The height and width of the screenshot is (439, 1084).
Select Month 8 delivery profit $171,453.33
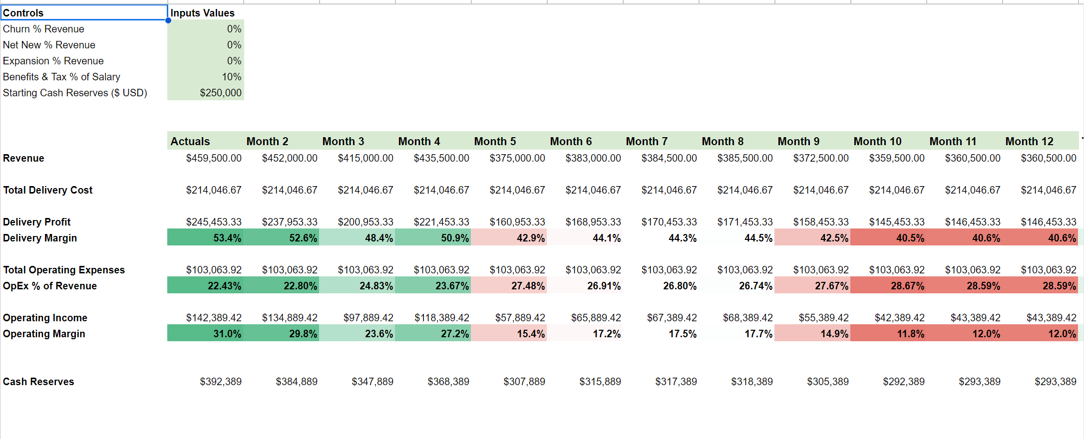[737, 222]
